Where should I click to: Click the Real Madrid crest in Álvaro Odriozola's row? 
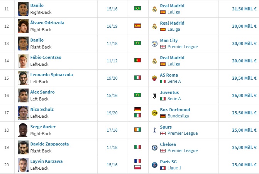click(x=154, y=26)
